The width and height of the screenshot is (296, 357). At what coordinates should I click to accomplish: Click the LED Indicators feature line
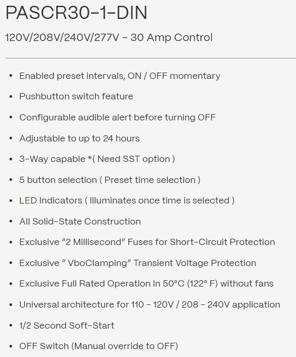pos(127,201)
